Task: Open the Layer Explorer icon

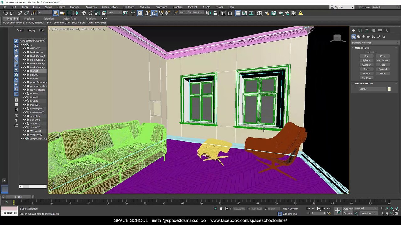Action: coord(230,13)
